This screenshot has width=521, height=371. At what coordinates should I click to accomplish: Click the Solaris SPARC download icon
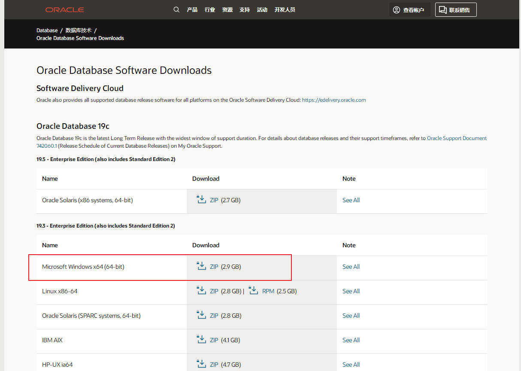click(x=201, y=315)
